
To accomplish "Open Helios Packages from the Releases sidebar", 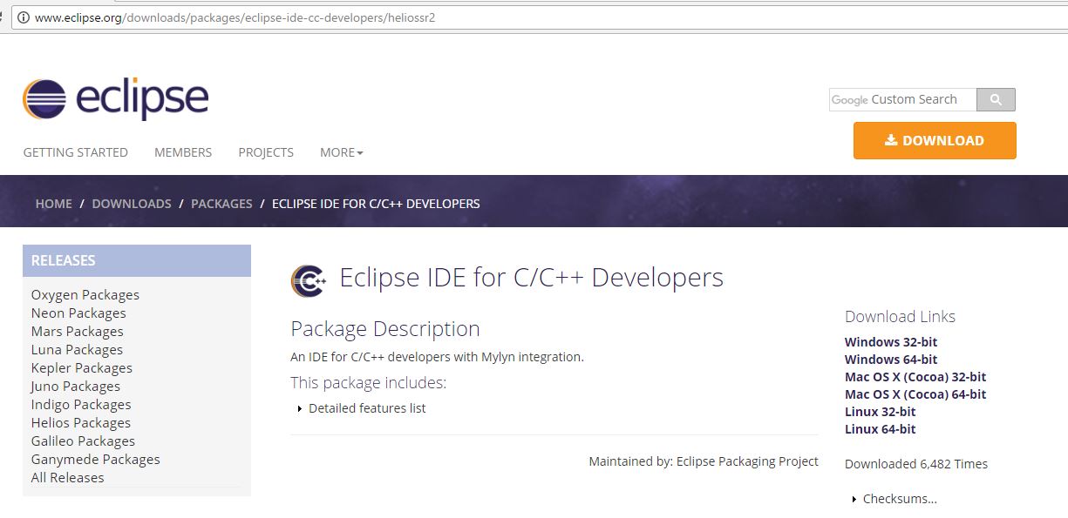I will 80,422.
